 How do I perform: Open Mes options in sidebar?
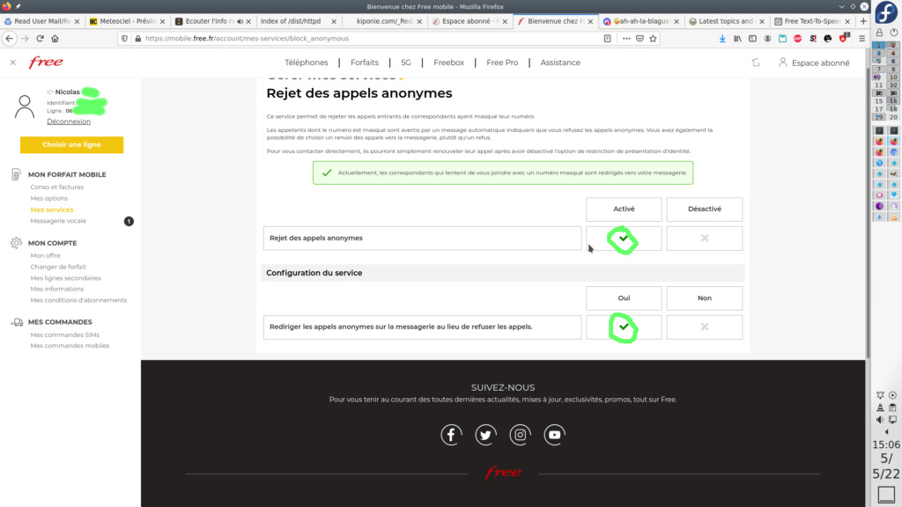[49, 198]
